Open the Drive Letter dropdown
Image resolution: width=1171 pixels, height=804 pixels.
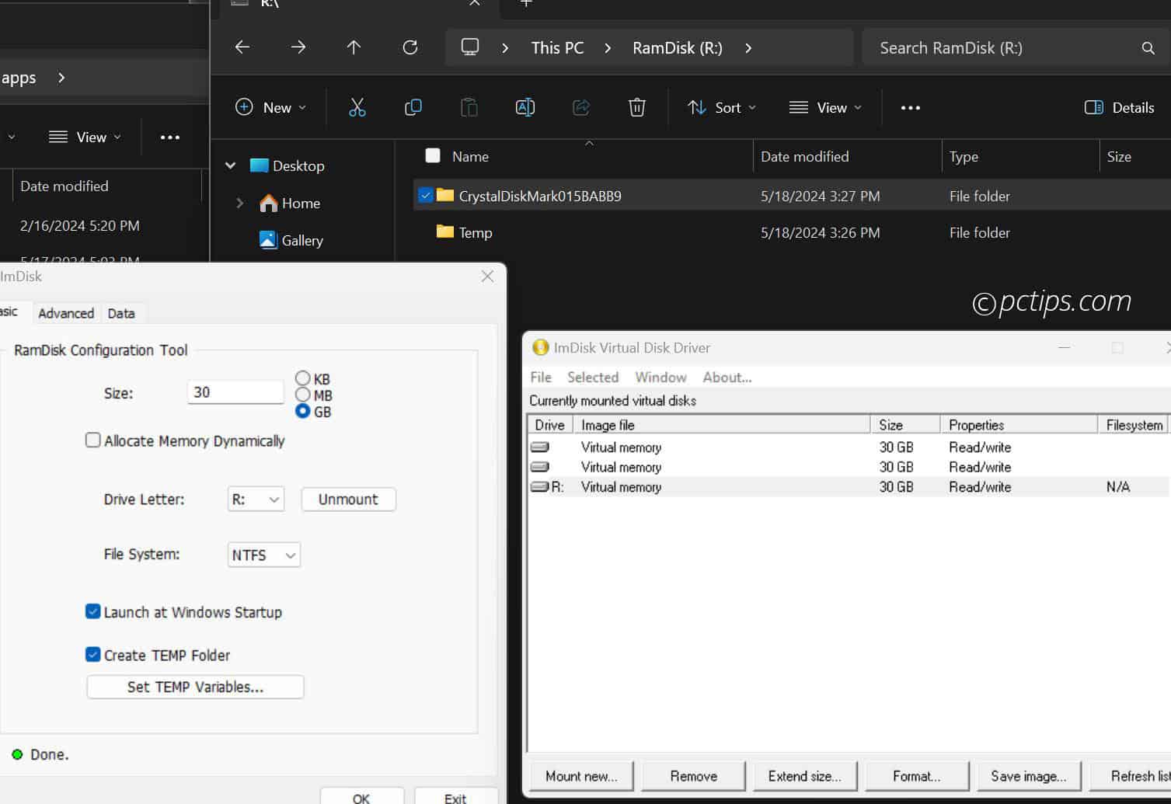pyautogui.click(x=256, y=499)
